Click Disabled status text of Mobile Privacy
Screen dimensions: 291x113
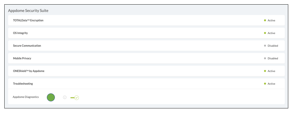point(273,58)
